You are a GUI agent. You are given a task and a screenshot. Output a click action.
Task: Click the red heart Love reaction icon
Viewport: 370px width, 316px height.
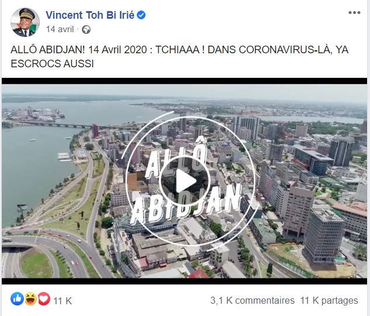[44, 299]
